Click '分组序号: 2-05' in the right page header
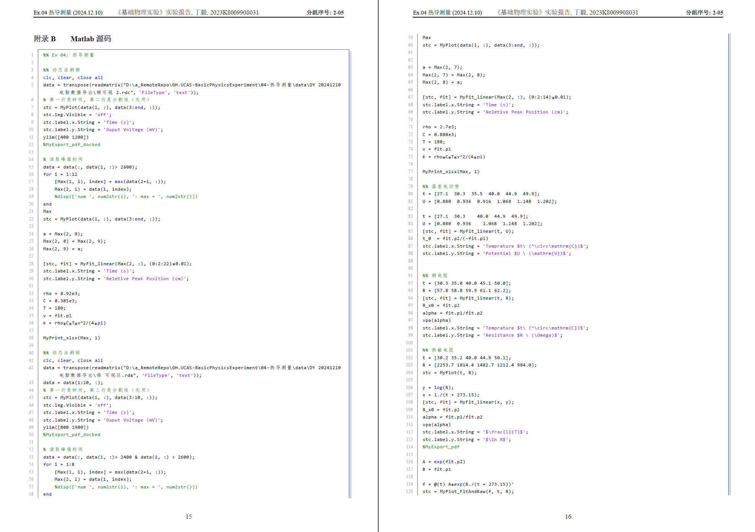 click(704, 13)
